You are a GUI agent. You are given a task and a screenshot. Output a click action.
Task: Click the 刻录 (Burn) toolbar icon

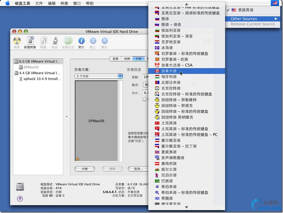(17, 41)
